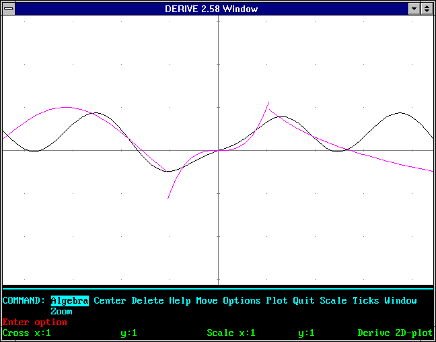Select the Algebra command
Viewport: 436px width, 342px height.
pyautogui.click(x=69, y=301)
